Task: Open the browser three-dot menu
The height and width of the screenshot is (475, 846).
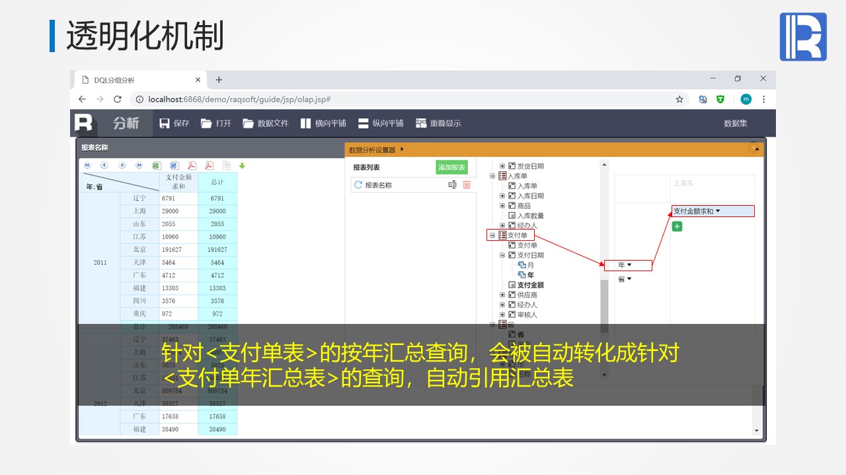Action: (x=764, y=99)
